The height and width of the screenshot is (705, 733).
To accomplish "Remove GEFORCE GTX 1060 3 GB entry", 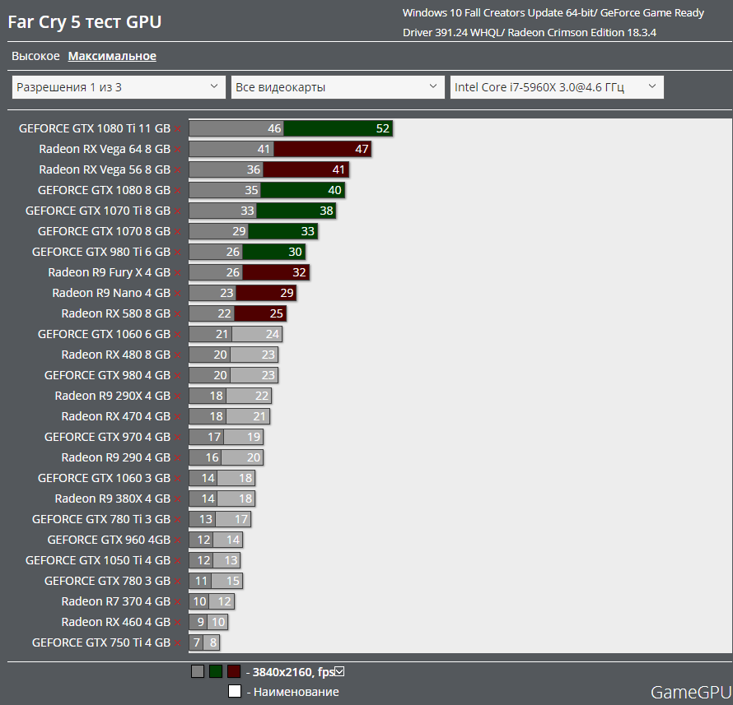I will (x=178, y=478).
